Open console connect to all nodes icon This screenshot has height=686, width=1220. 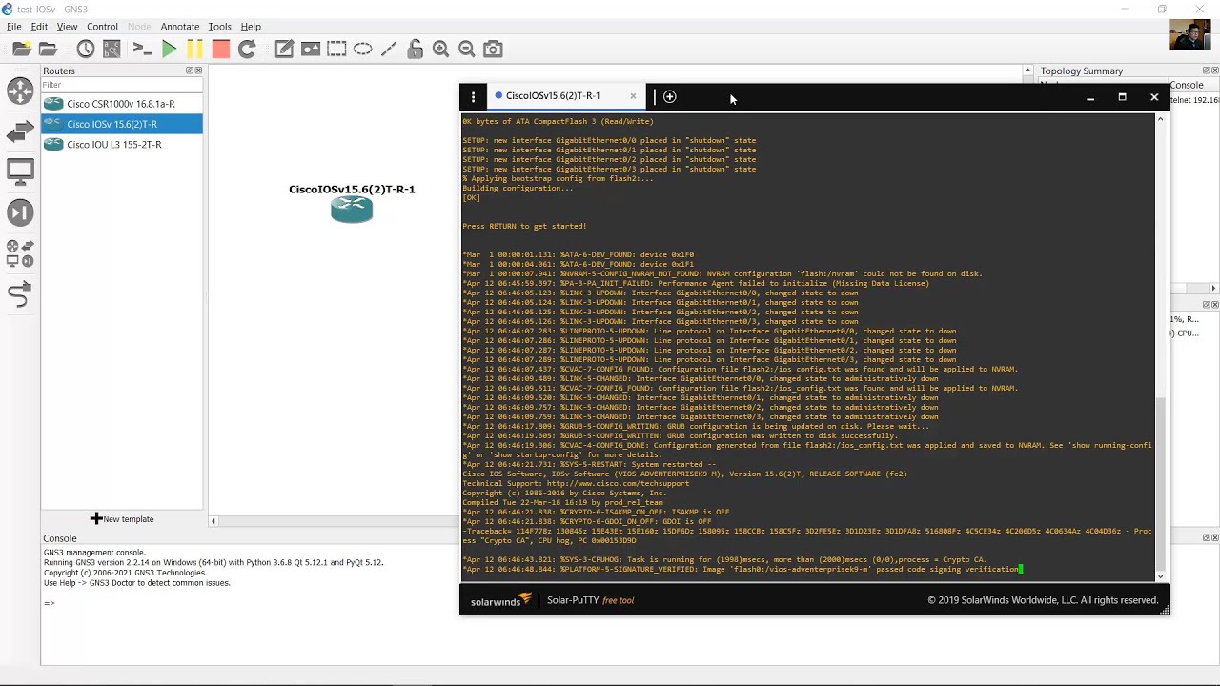coord(142,49)
